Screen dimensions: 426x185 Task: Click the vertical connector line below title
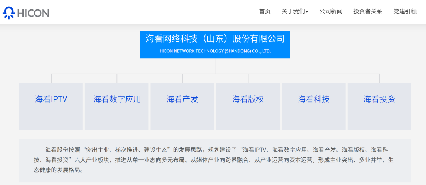coord(215,66)
